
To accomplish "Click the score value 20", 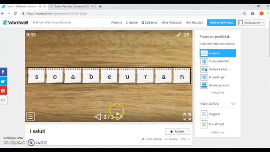I will (186, 35).
